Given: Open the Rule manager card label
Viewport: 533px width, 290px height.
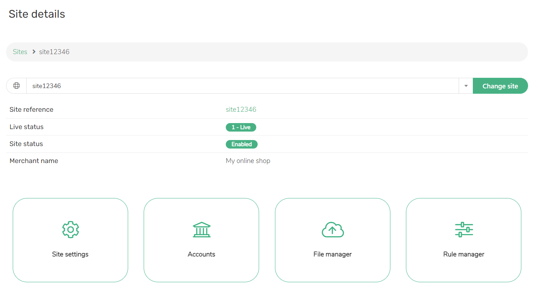Looking at the screenshot, I should click(x=464, y=254).
